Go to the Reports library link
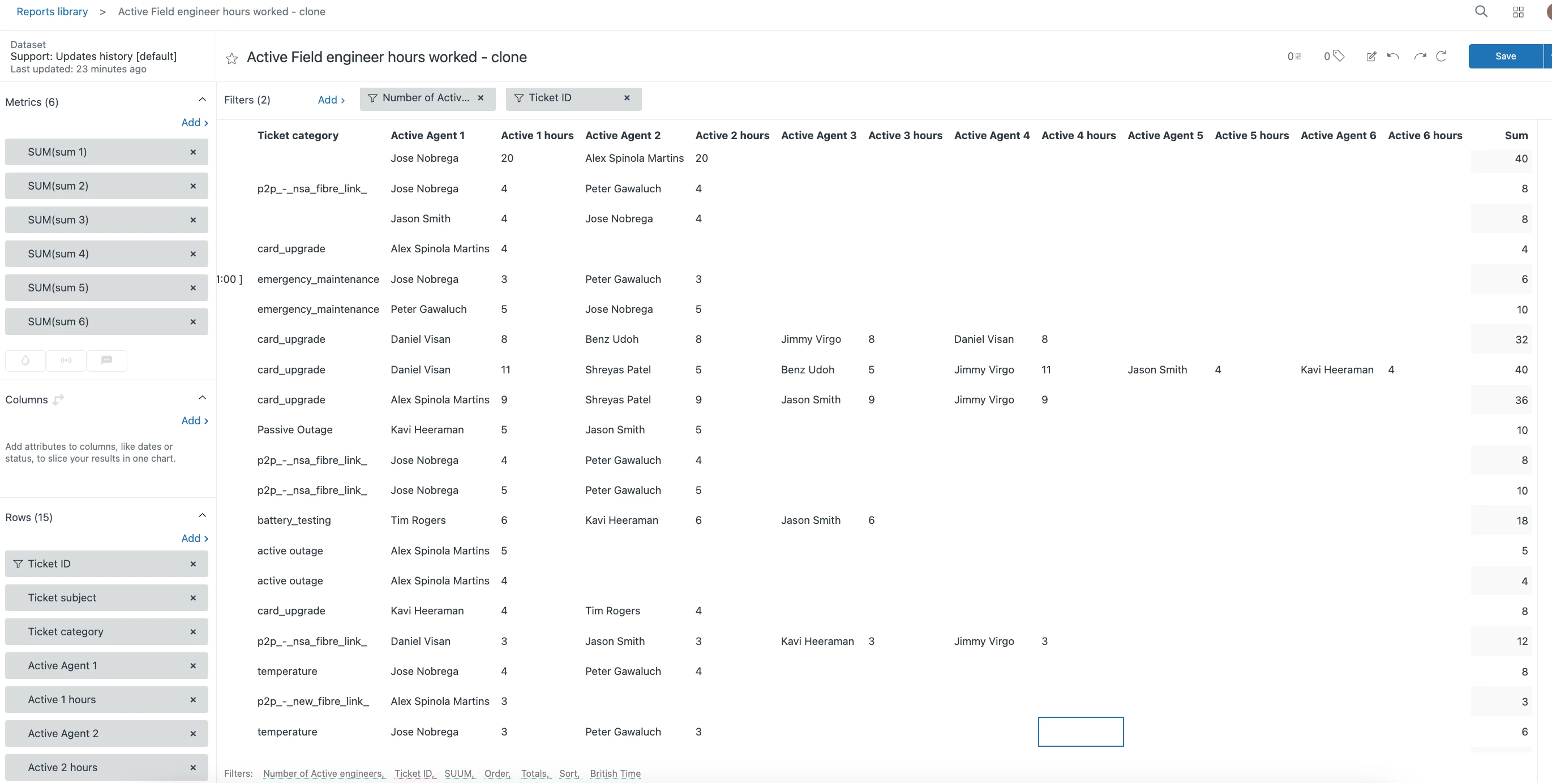Image resolution: width=1552 pixels, height=783 pixels. click(52, 11)
